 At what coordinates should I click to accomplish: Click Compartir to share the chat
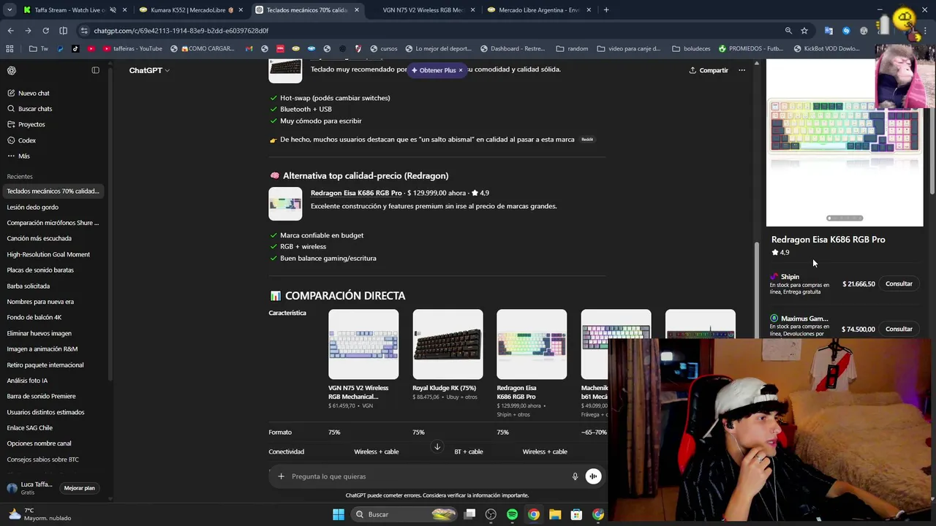[x=709, y=70]
